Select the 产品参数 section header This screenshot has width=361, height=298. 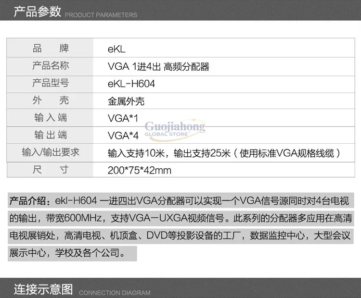[x=37, y=11]
